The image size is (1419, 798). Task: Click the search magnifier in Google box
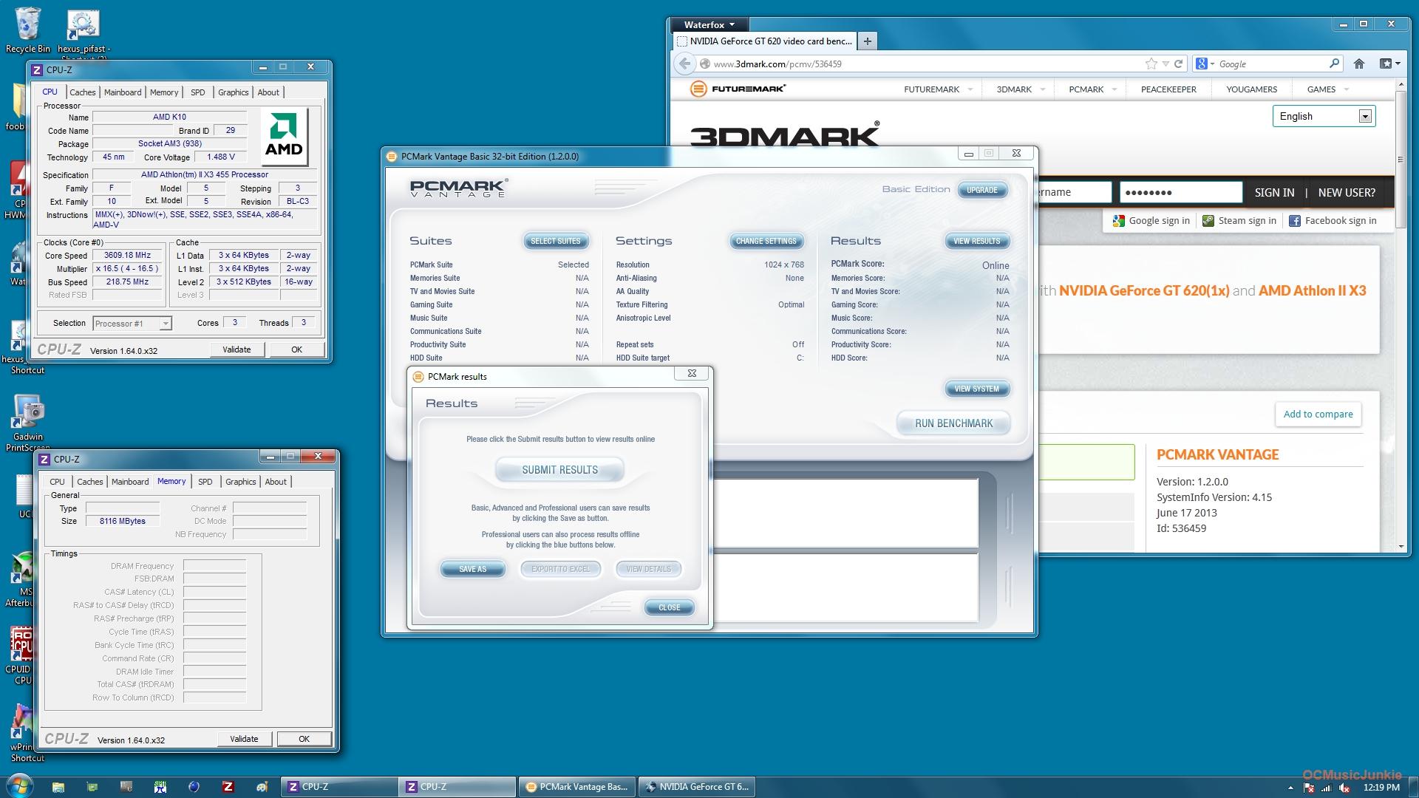coord(1334,64)
